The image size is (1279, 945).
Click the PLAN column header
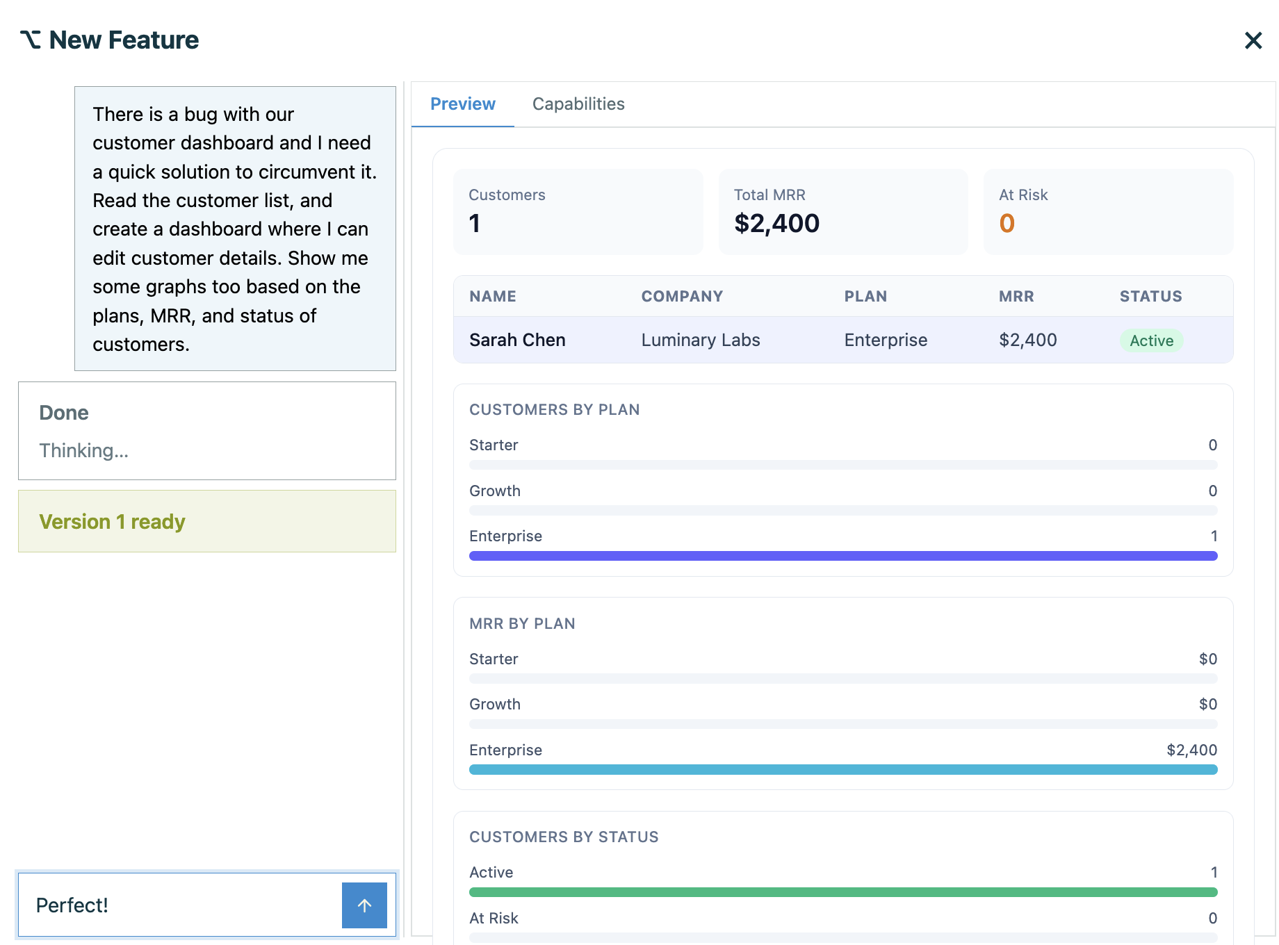point(865,297)
